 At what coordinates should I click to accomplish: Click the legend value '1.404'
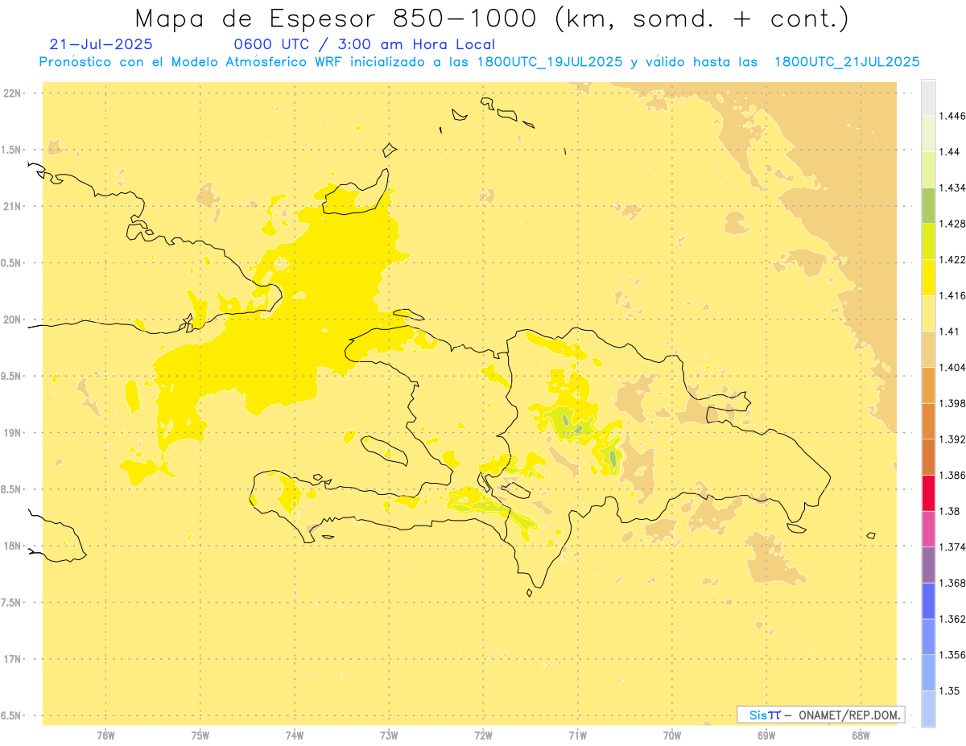coord(952,367)
